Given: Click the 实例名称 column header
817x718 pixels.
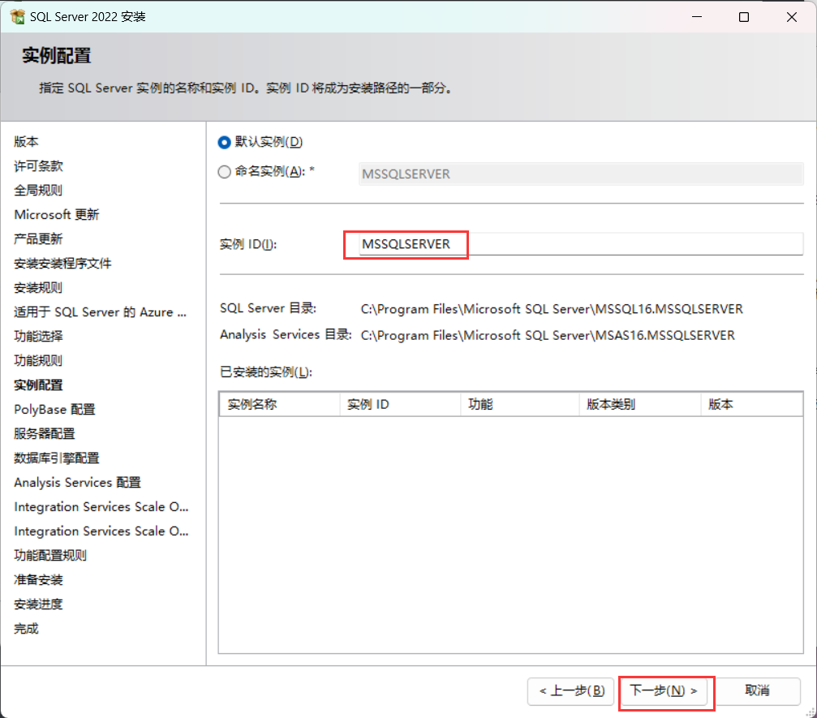Looking at the screenshot, I should 279,404.
